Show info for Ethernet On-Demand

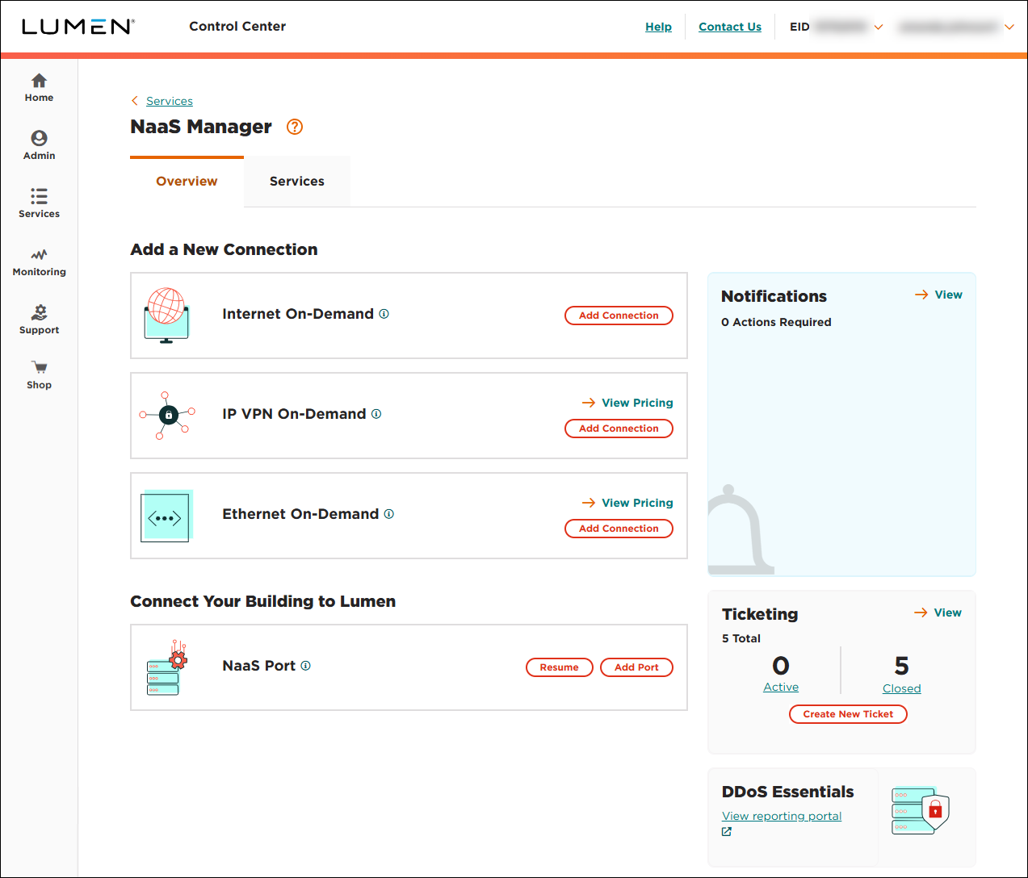389,514
